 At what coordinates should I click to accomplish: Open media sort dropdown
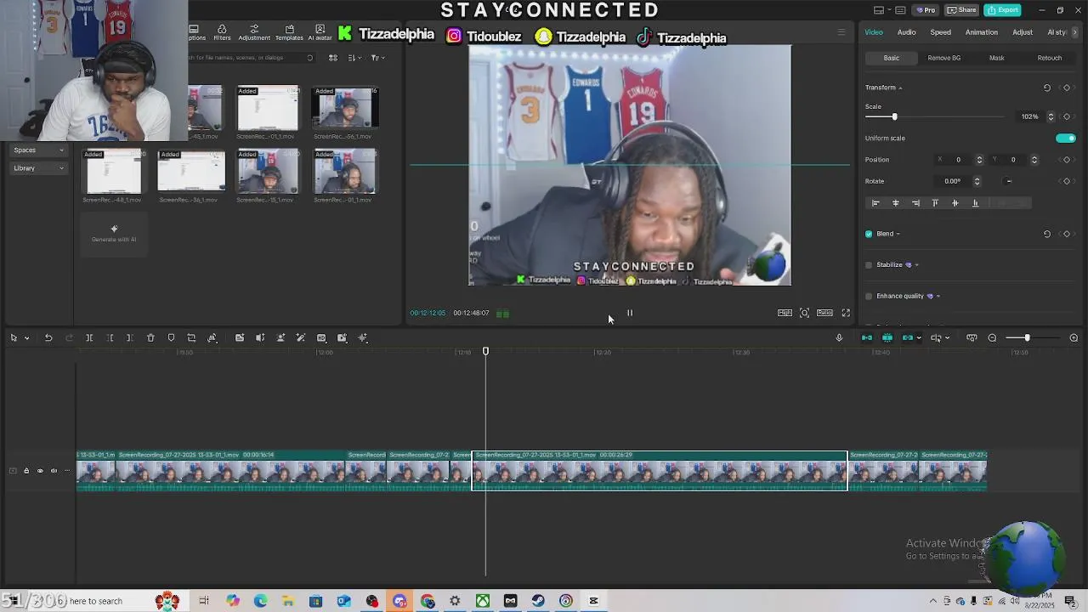coord(354,58)
